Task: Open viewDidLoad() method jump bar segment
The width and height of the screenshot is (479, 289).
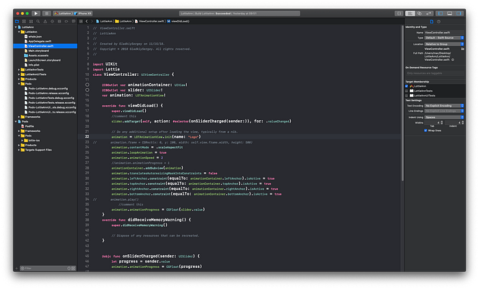Action: tap(178, 21)
